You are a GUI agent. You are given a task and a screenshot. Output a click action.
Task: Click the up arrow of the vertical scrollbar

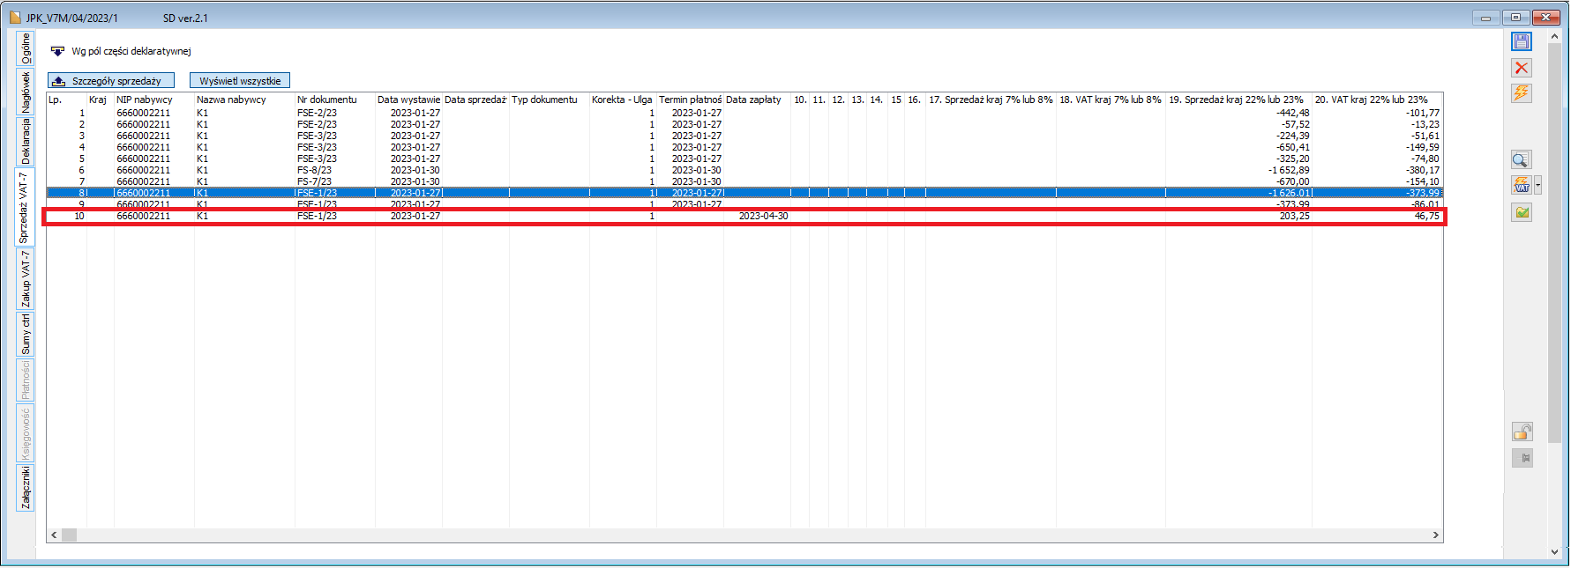[1554, 36]
